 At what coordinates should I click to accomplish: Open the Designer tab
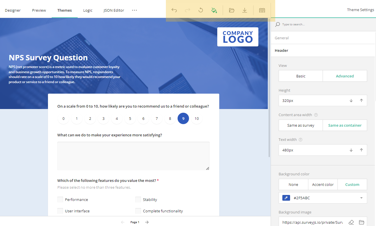click(x=13, y=10)
